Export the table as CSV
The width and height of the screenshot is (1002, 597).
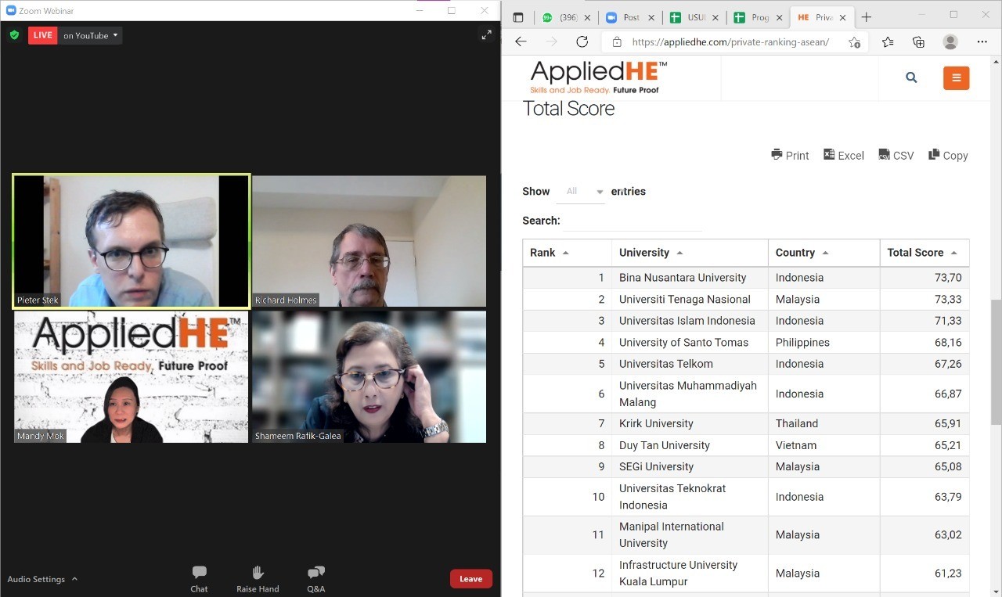896,155
